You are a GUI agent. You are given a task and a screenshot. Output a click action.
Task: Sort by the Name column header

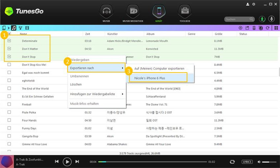click(x=23, y=34)
